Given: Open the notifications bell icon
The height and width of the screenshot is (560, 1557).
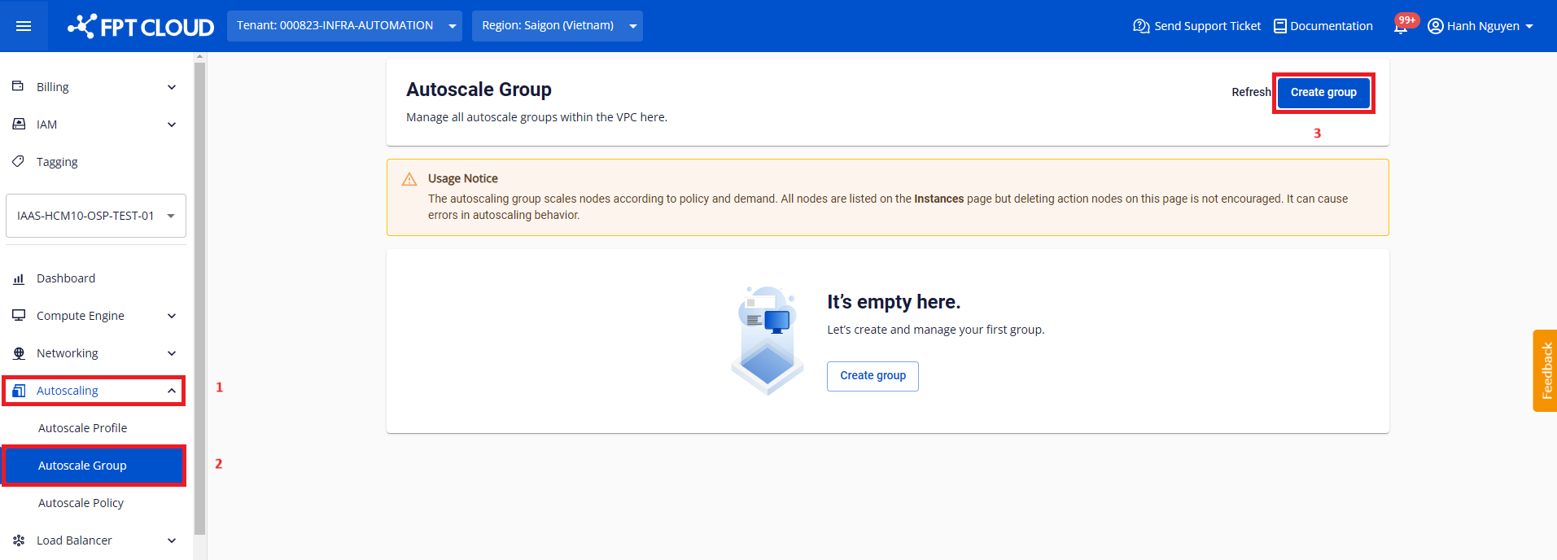Looking at the screenshot, I should click(1400, 26).
